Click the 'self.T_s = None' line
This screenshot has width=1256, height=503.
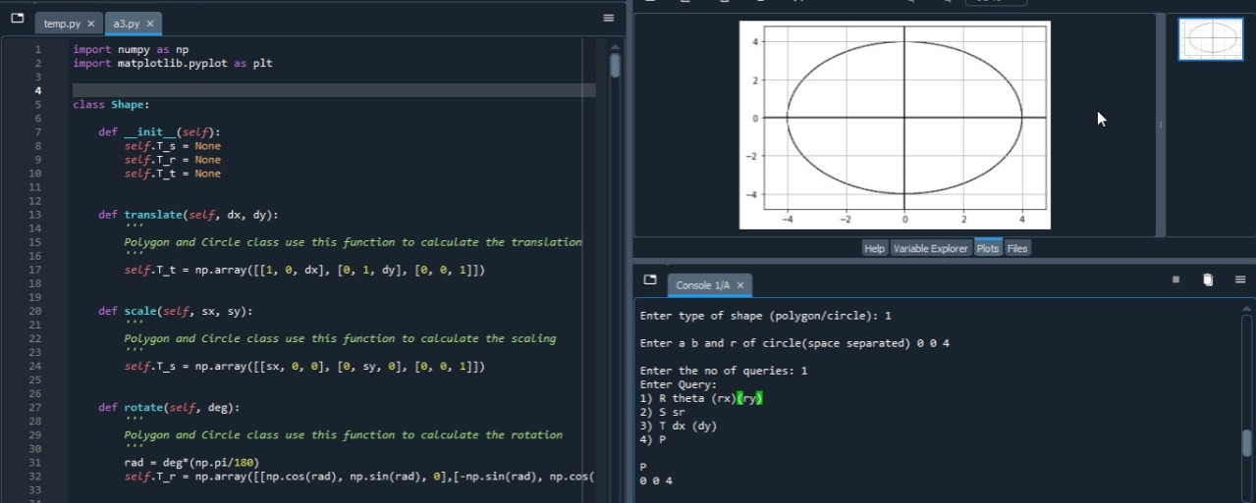tap(173, 145)
